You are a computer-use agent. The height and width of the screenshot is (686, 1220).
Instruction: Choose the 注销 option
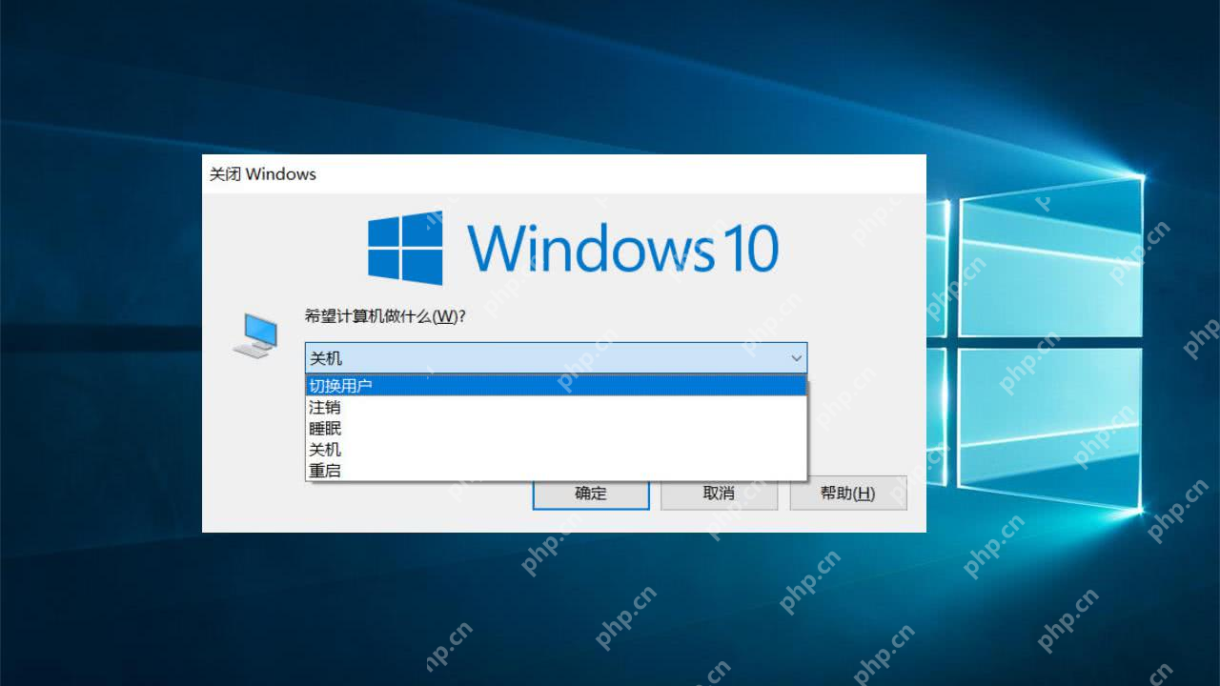point(556,407)
